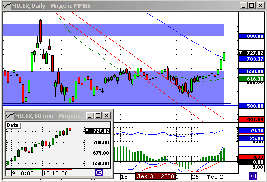Screen dimensions: 267x182
Task: Click the Фев 2 date on time axis
Action: pyautogui.click(x=215, y=177)
